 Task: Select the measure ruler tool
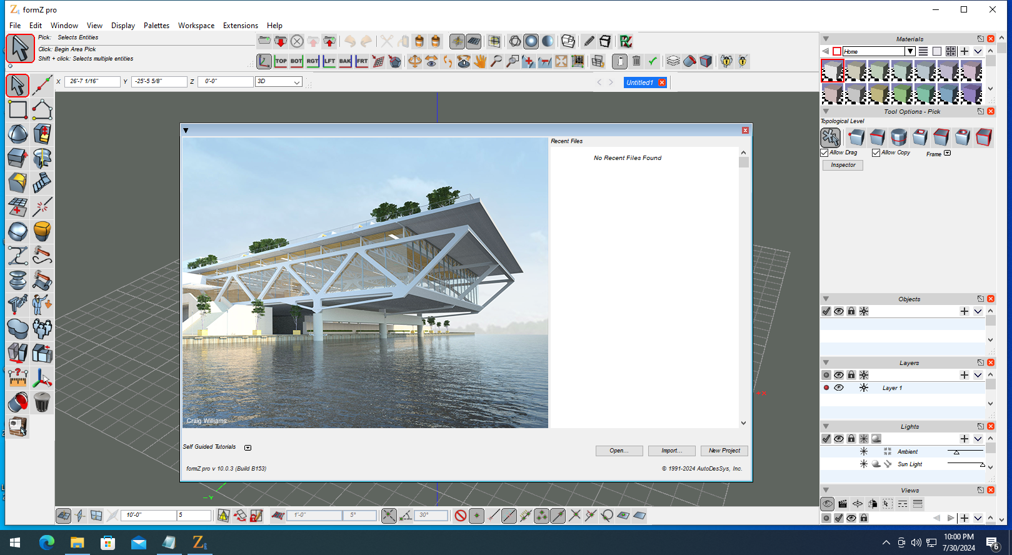pos(18,378)
